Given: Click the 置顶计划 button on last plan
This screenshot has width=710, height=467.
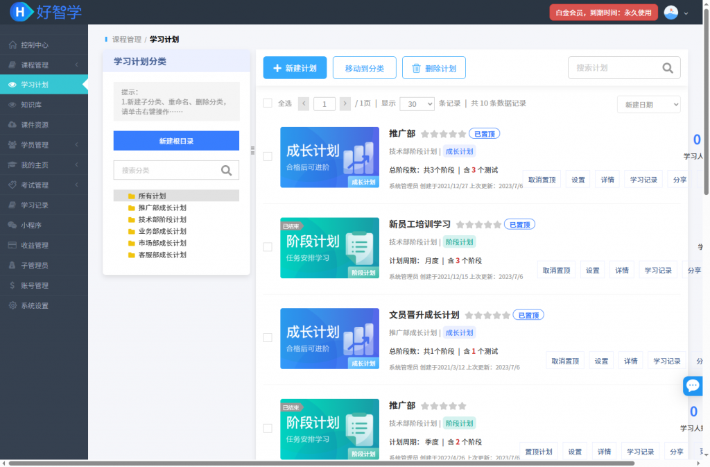Looking at the screenshot, I should pyautogui.click(x=538, y=452).
